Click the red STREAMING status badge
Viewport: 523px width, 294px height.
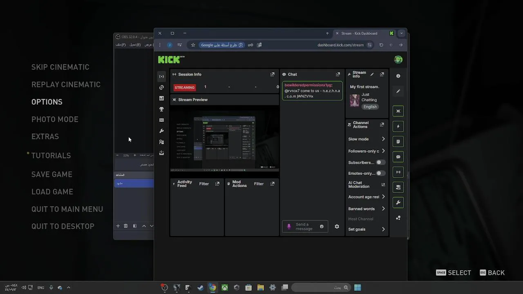click(185, 87)
